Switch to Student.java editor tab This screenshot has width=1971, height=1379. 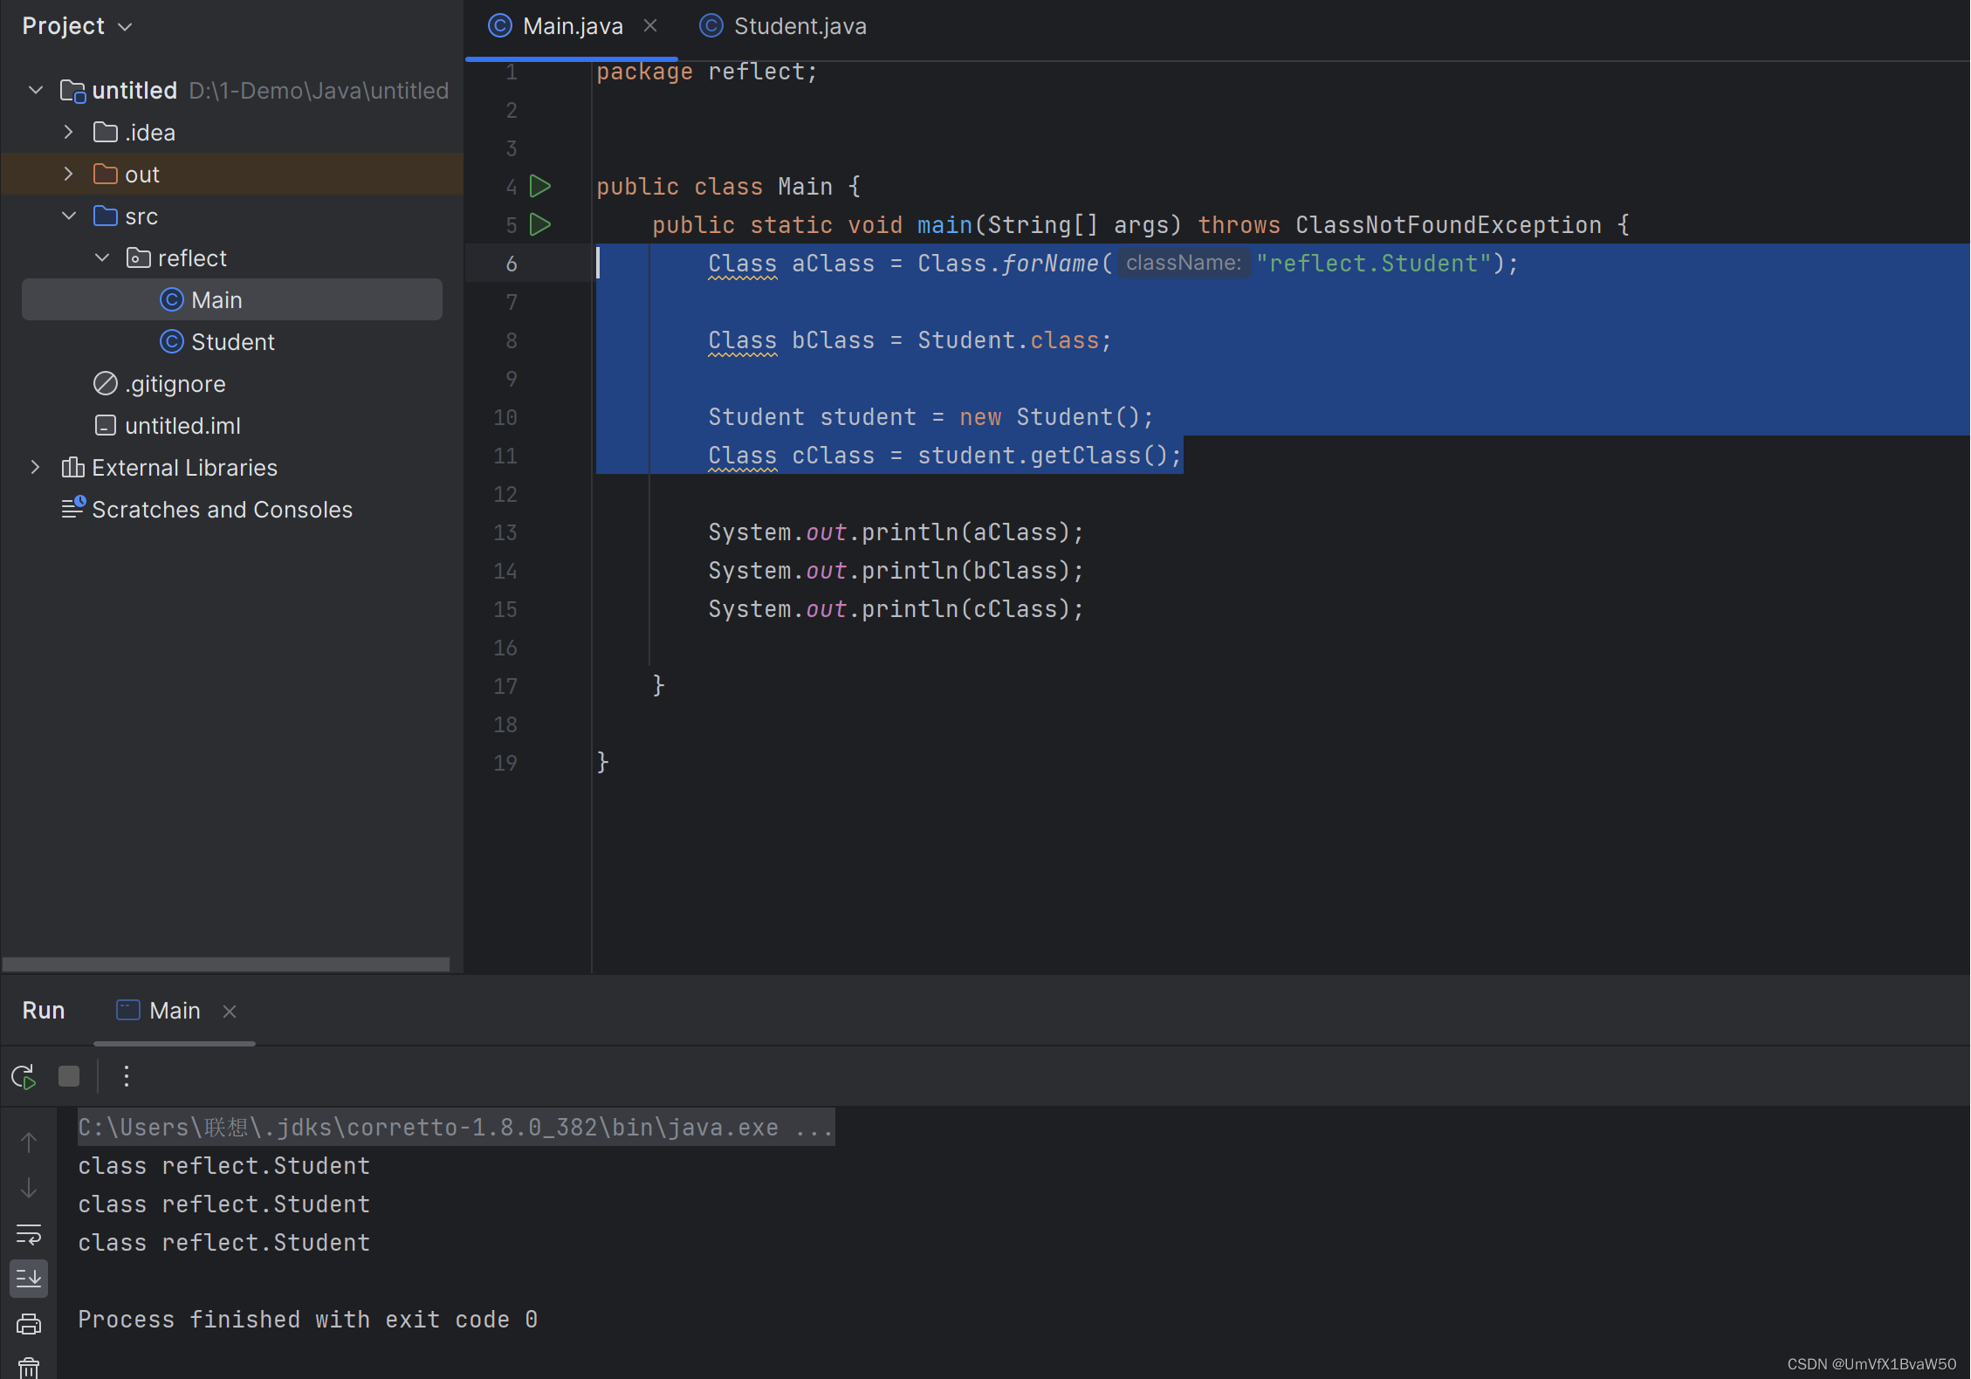point(800,25)
